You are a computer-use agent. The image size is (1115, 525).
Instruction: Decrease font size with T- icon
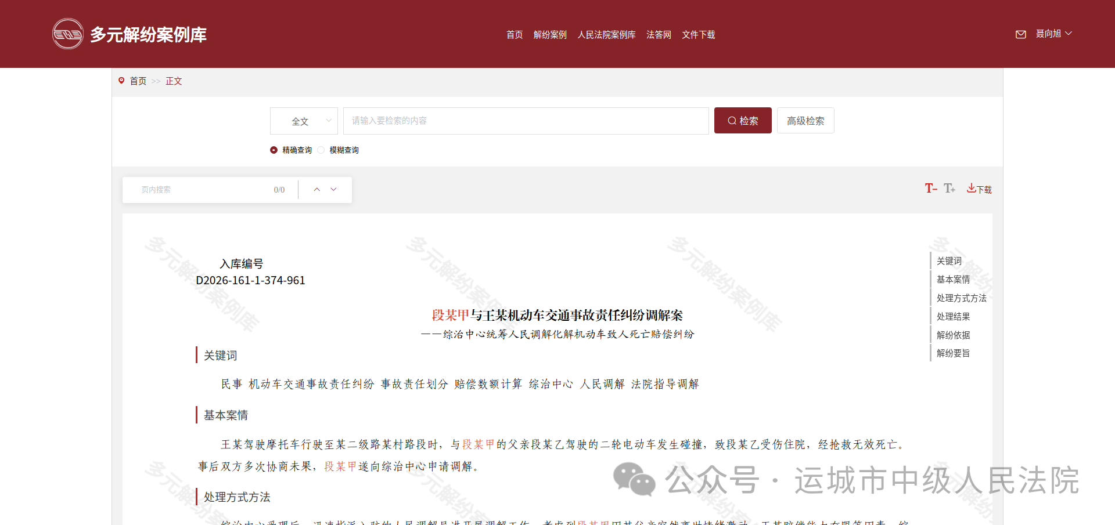(x=931, y=188)
